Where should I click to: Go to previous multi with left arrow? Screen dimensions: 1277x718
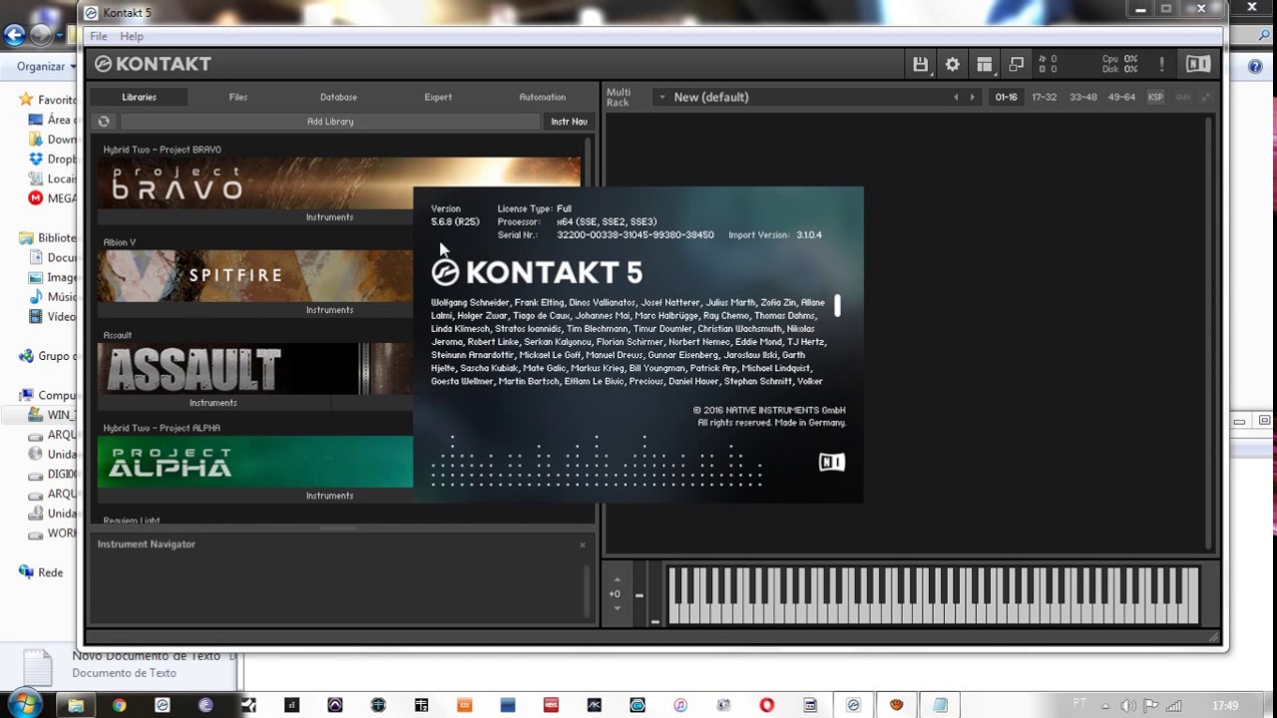click(956, 97)
